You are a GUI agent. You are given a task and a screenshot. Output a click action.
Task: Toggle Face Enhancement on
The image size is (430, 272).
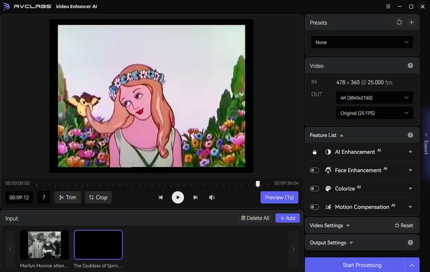(x=314, y=170)
